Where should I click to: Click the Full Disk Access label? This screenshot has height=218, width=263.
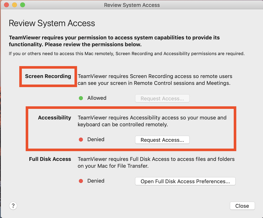[x=50, y=159]
